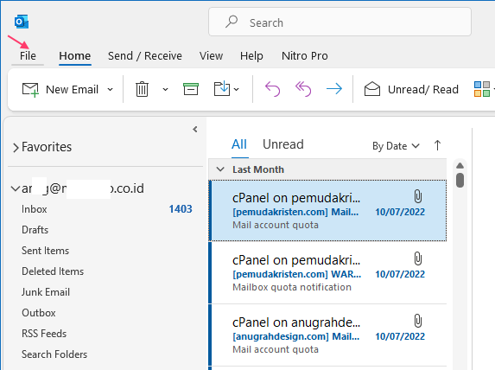Open the File menu tab
This screenshot has width=495, height=370.
click(28, 55)
